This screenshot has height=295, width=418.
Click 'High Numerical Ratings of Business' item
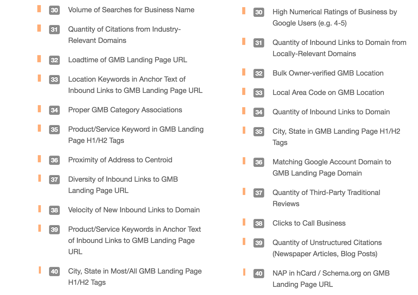(x=335, y=17)
